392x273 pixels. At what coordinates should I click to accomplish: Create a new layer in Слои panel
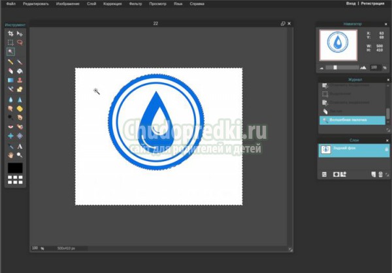click(x=374, y=174)
